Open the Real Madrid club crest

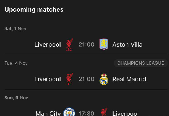point(104,79)
